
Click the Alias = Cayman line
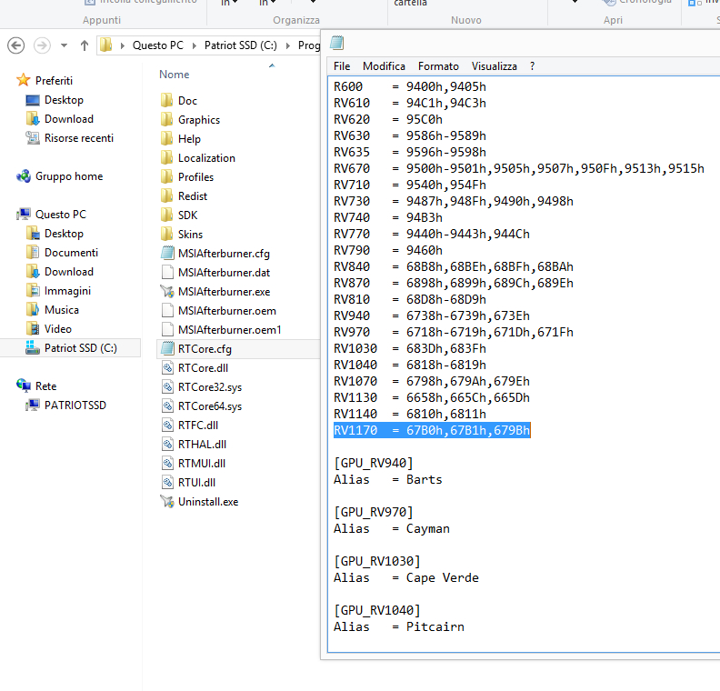pos(391,528)
